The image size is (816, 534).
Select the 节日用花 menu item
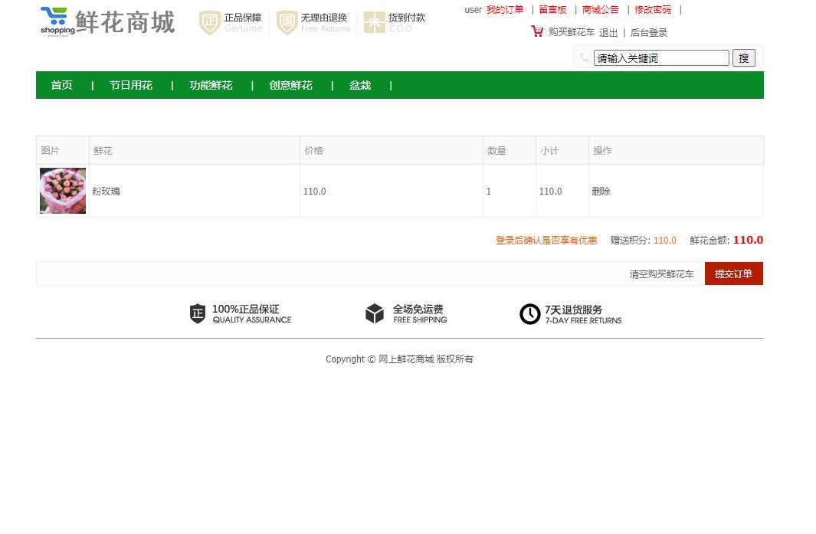click(x=130, y=85)
